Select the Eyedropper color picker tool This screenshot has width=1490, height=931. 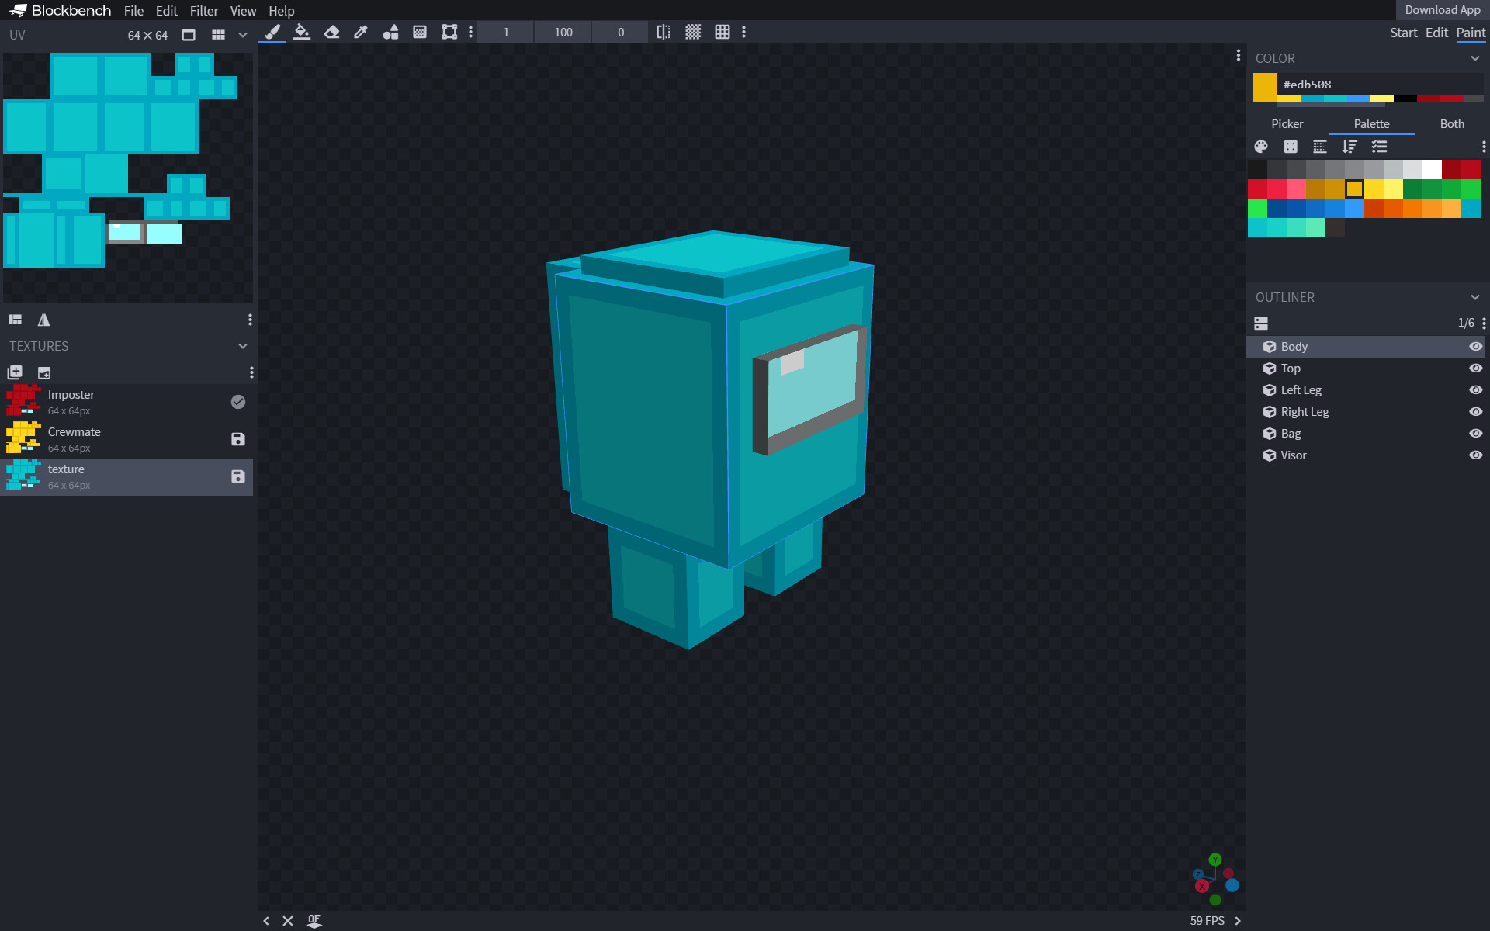pyautogui.click(x=360, y=32)
